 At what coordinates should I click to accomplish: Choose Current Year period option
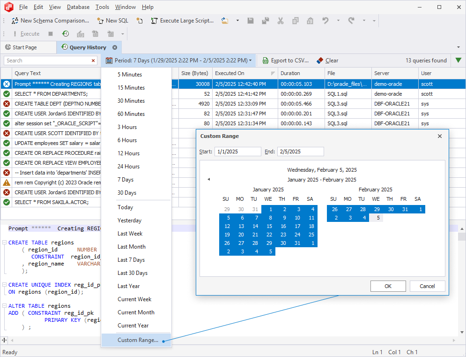pyautogui.click(x=136, y=326)
